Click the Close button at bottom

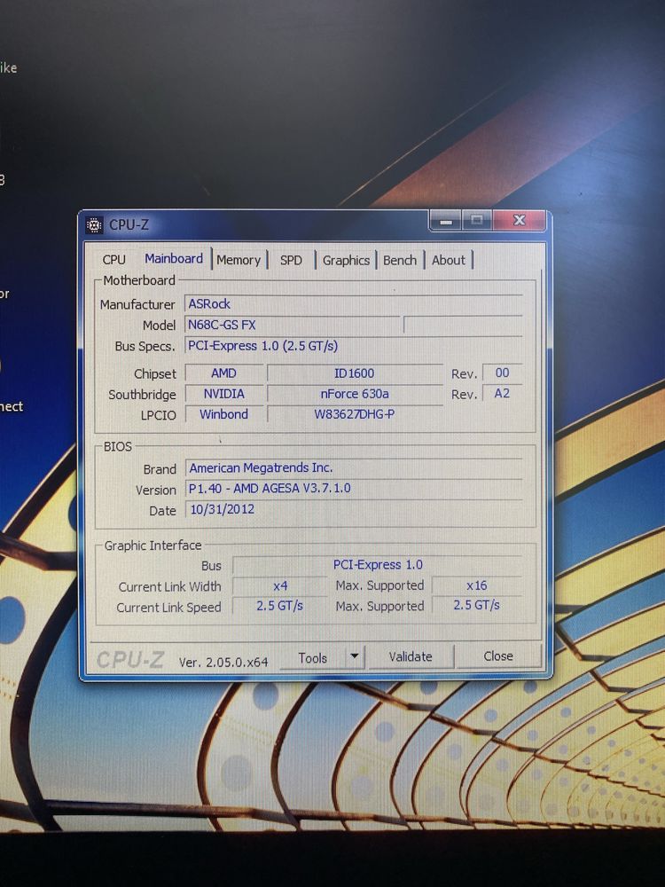(x=497, y=656)
